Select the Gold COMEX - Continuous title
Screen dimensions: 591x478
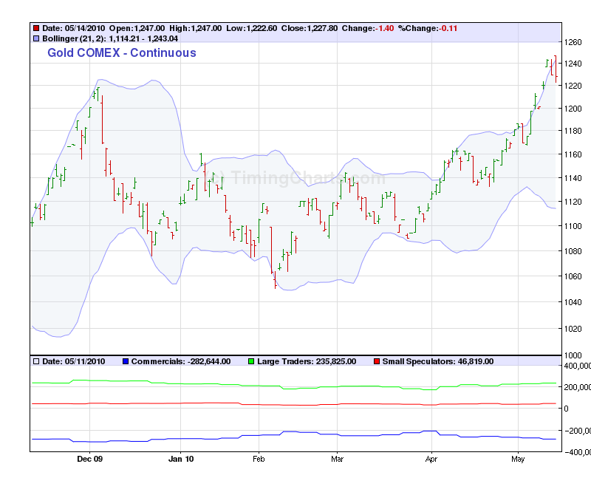[x=122, y=53]
